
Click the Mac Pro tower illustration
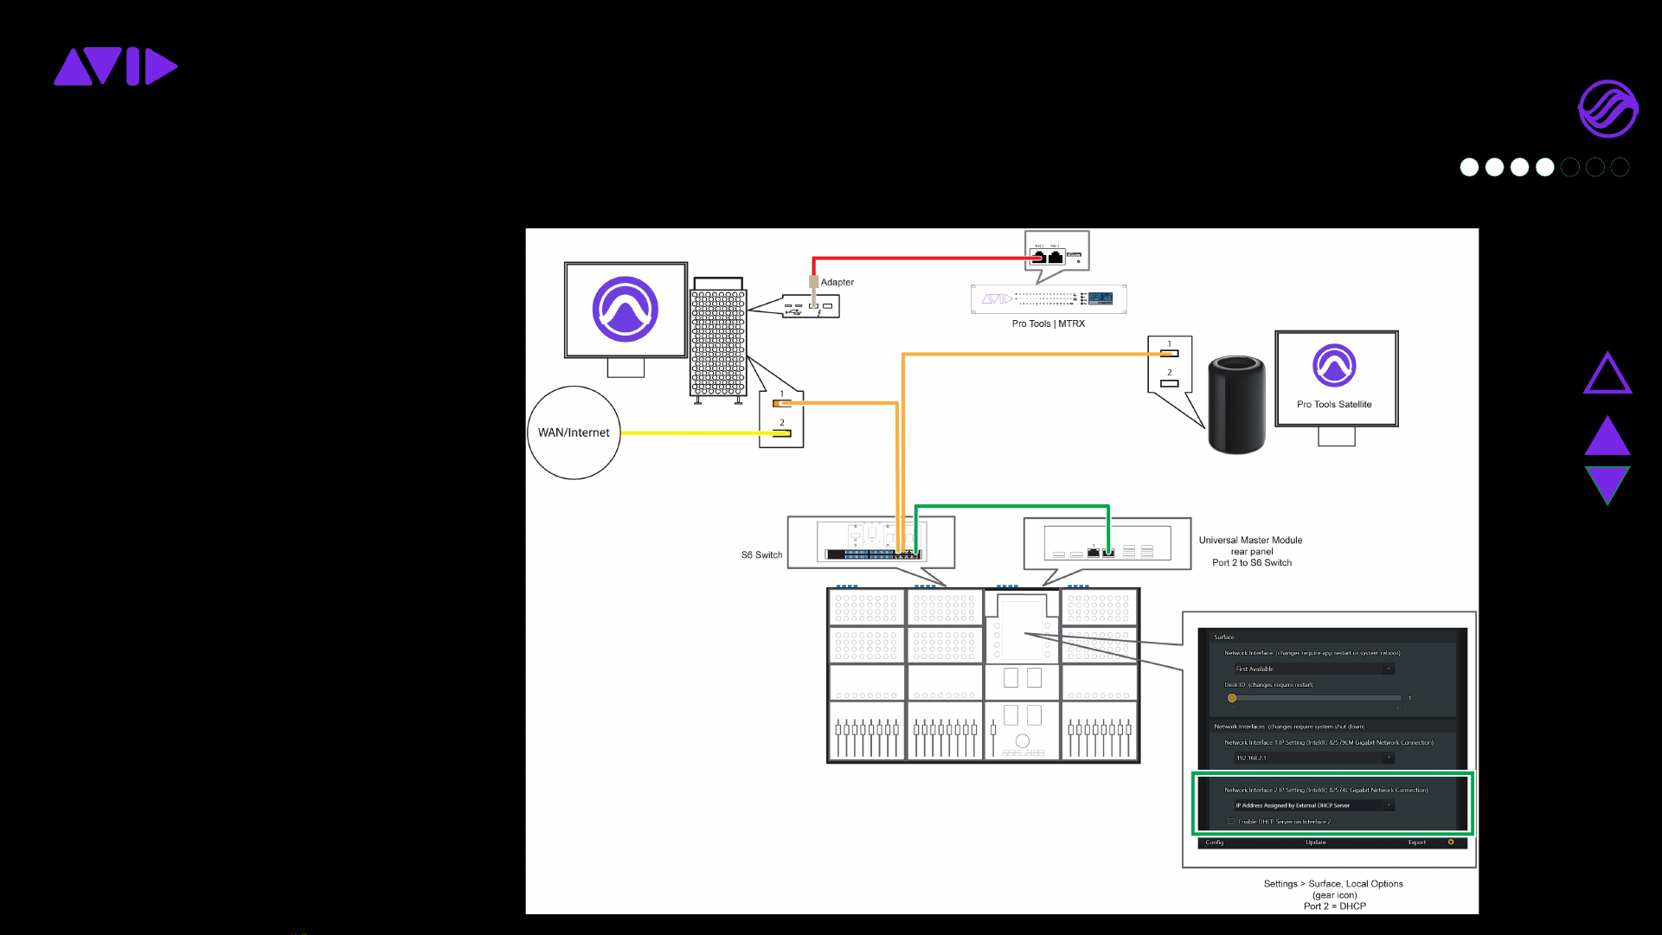tap(718, 341)
